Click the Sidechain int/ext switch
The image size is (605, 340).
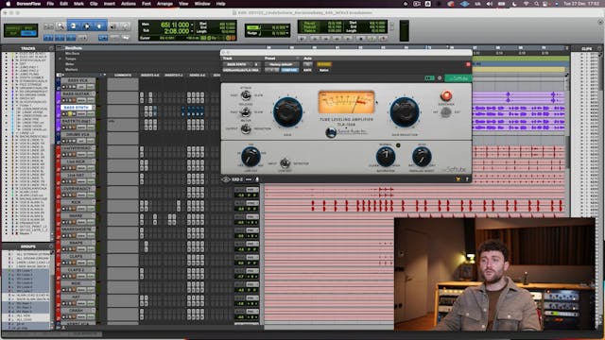(x=445, y=112)
